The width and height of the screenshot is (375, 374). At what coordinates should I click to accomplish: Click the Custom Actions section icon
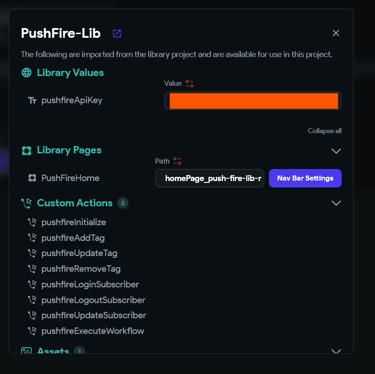[27, 203]
